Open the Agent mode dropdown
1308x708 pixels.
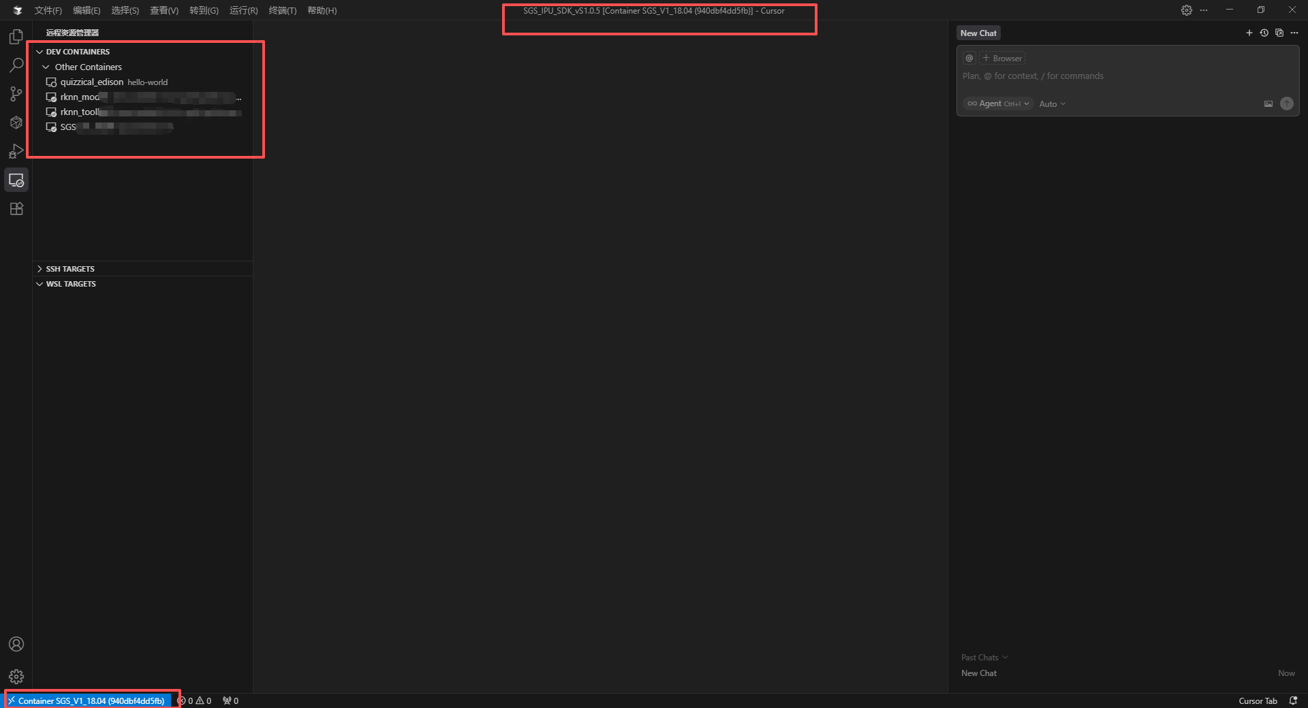pyautogui.click(x=998, y=103)
